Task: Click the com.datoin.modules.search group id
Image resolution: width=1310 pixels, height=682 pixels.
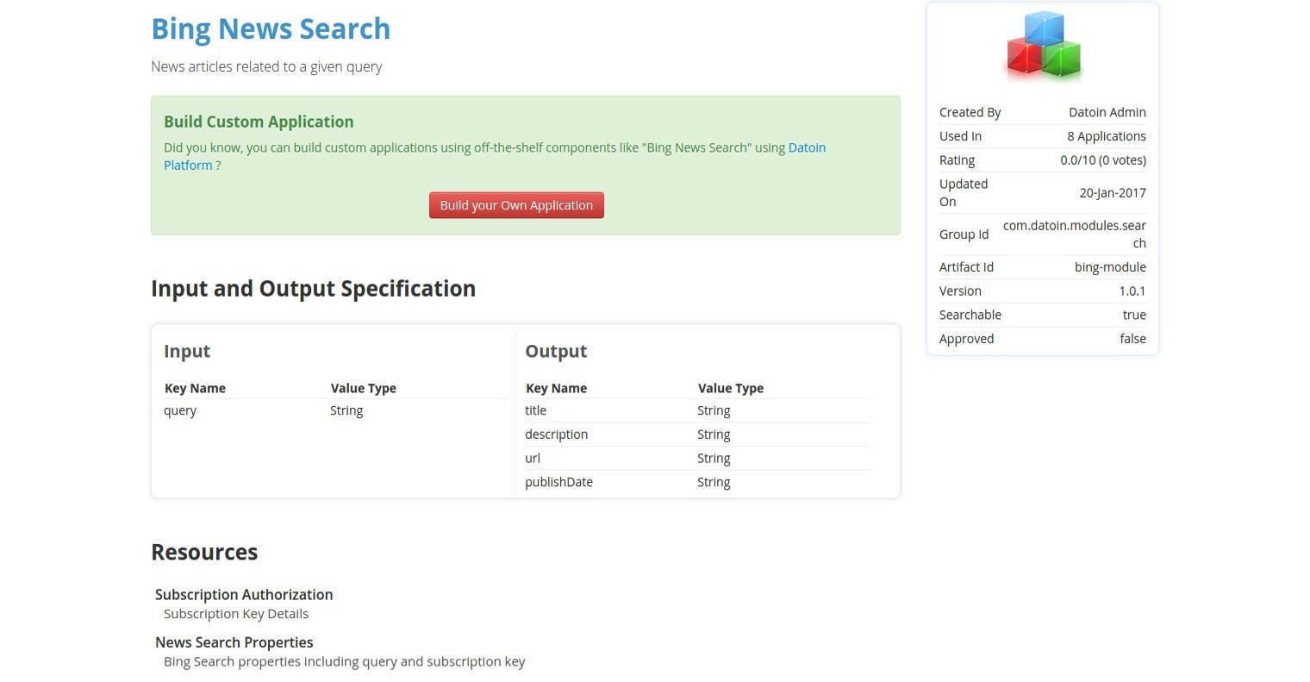Action: [1074, 235]
